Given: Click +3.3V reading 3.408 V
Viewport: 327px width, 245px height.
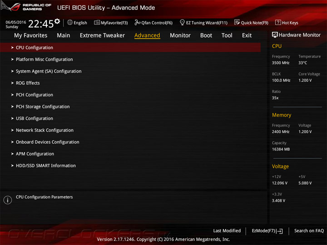Looking at the screenshot, I should point(278,201).
